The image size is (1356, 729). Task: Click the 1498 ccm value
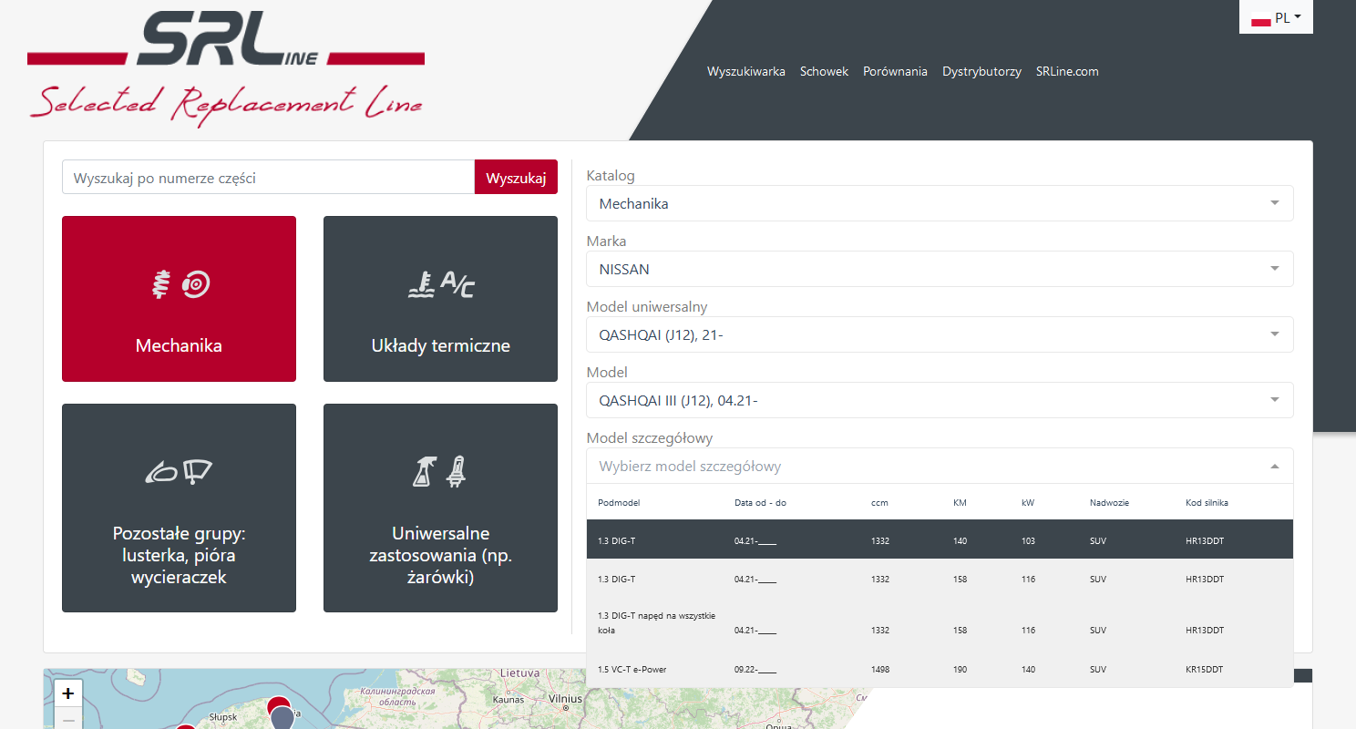click(880, 669)
